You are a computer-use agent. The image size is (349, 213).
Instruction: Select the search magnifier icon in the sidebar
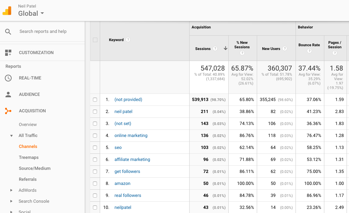(9, 31)
